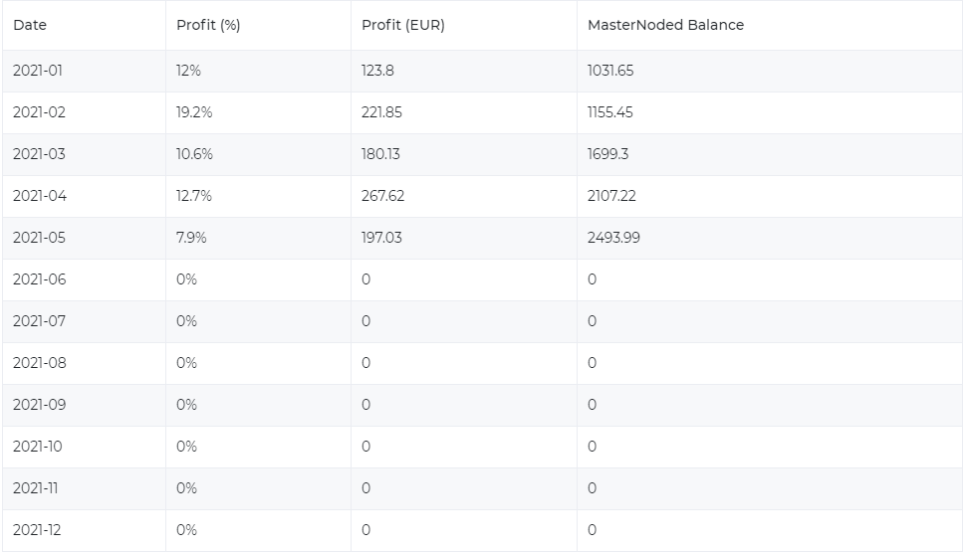Click the 2493.99 balance value
Image resolution: width=964 pixels, height=553 pixels.
pos(613,238)
